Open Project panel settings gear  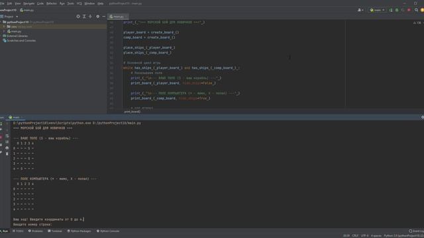(x=97, y=17)
